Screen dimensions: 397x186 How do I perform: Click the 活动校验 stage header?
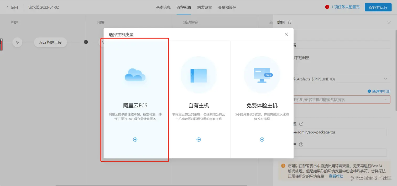point(191,23)
